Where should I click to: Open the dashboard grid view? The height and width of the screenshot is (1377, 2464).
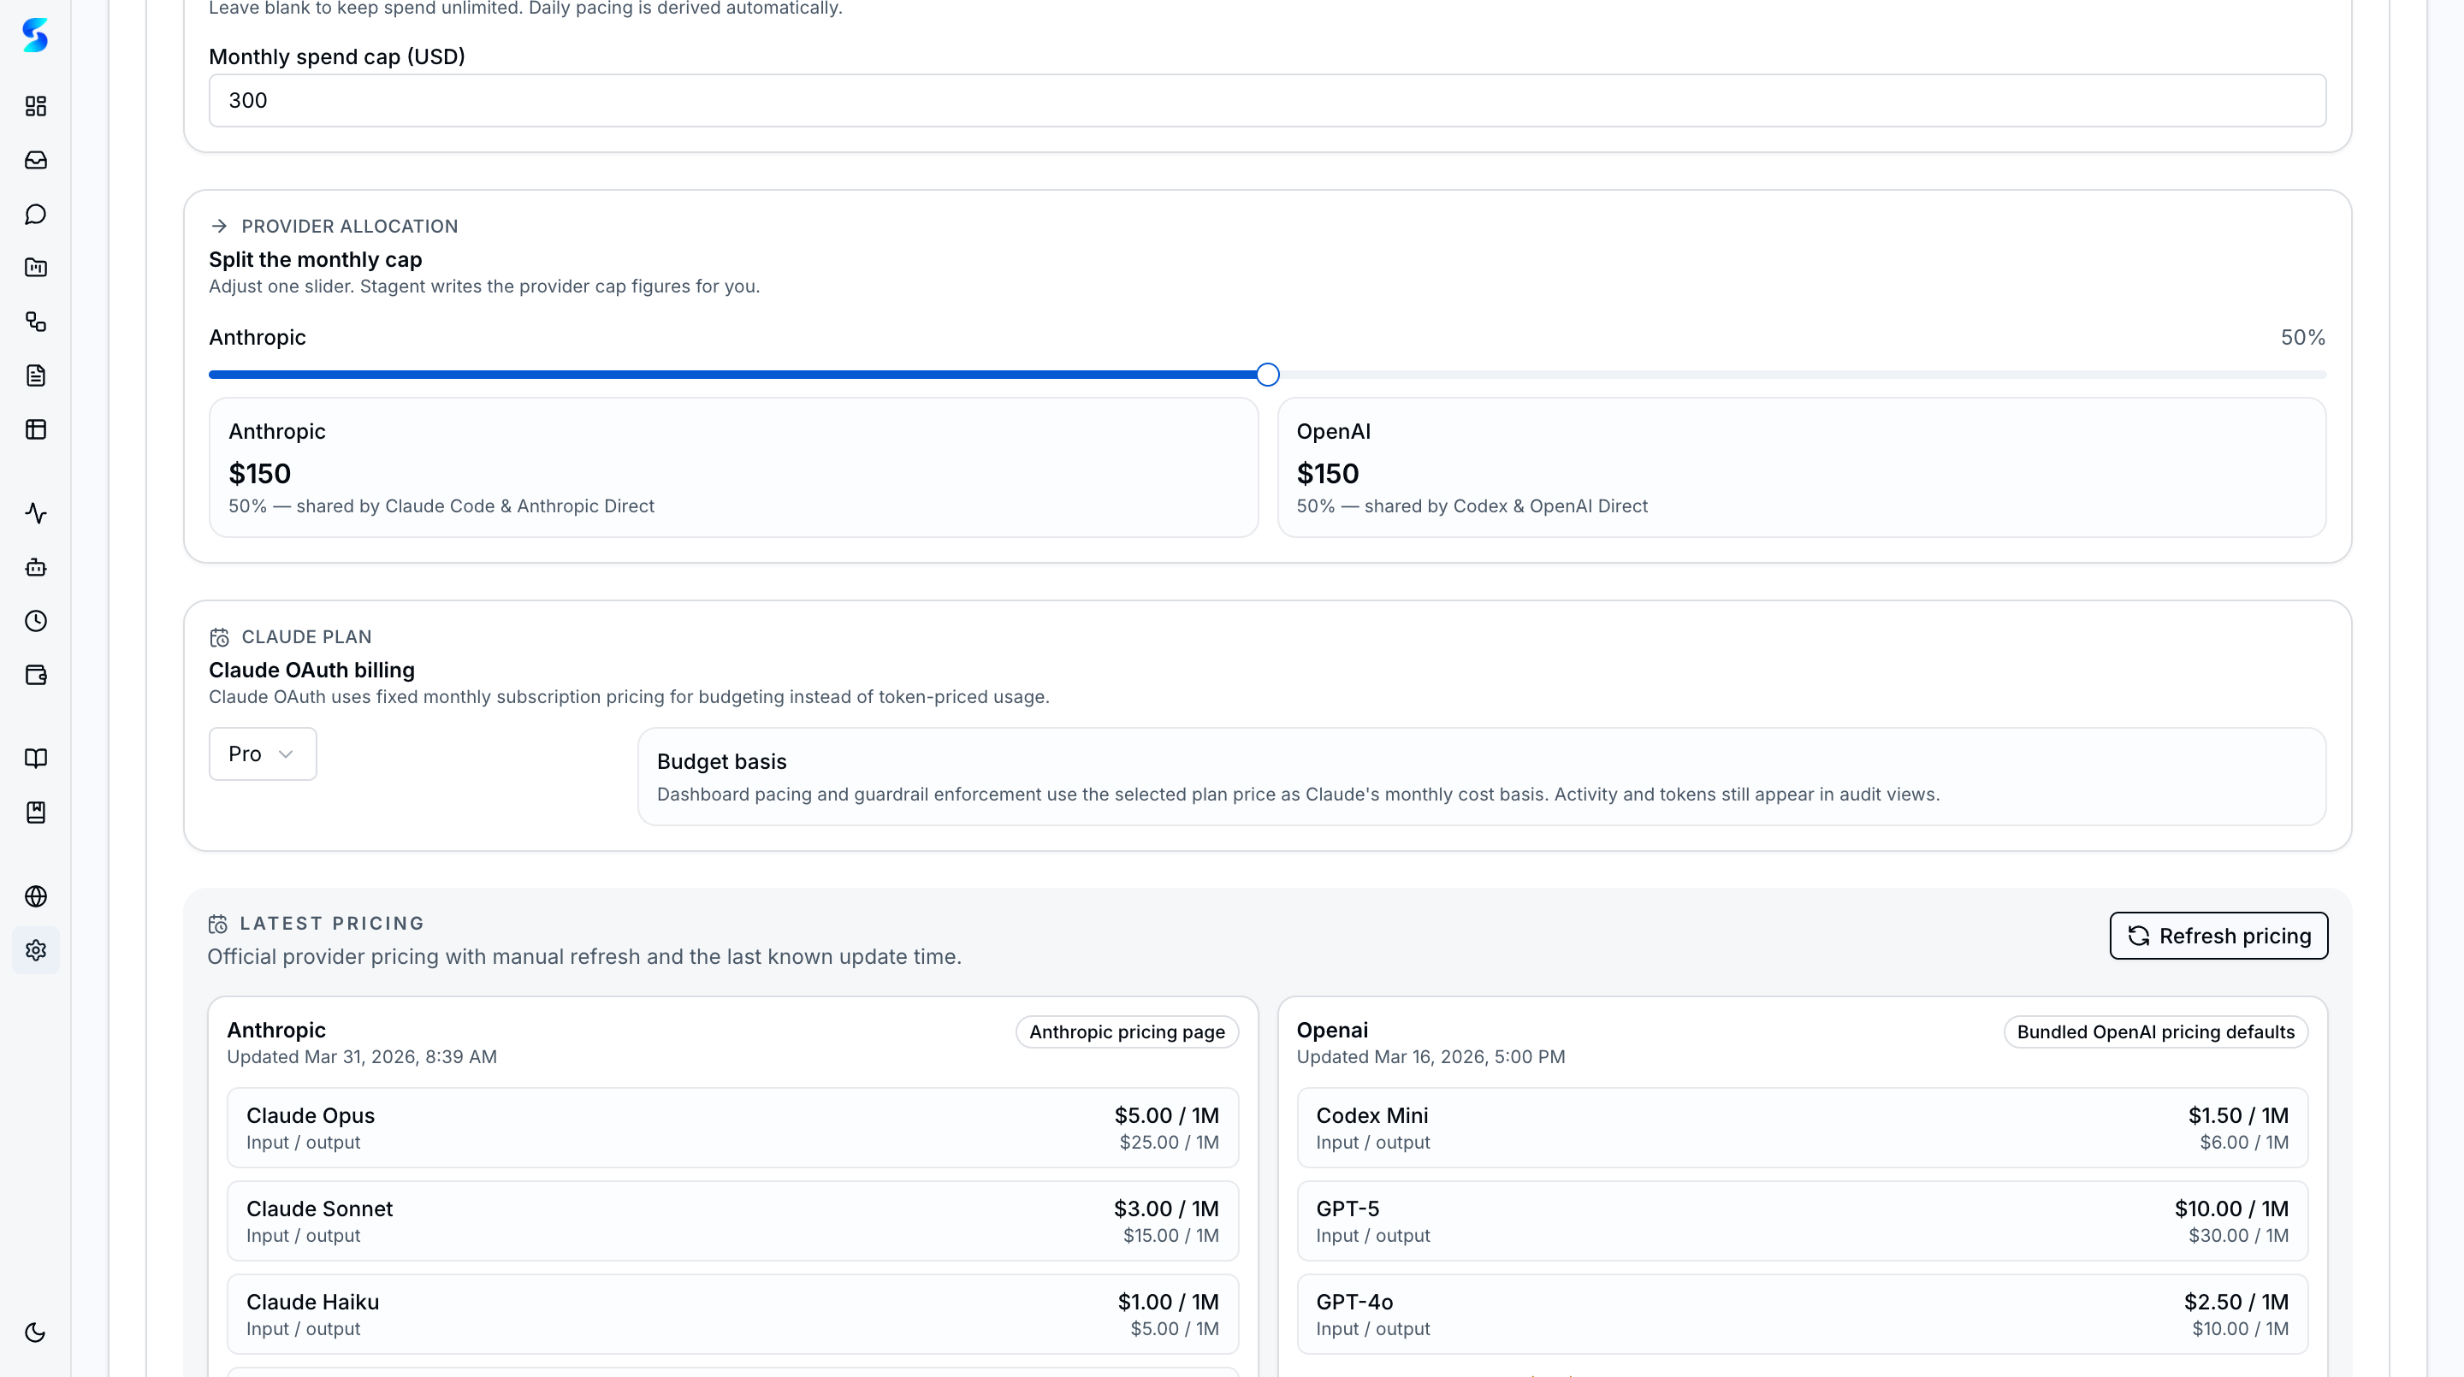(35, 106)
